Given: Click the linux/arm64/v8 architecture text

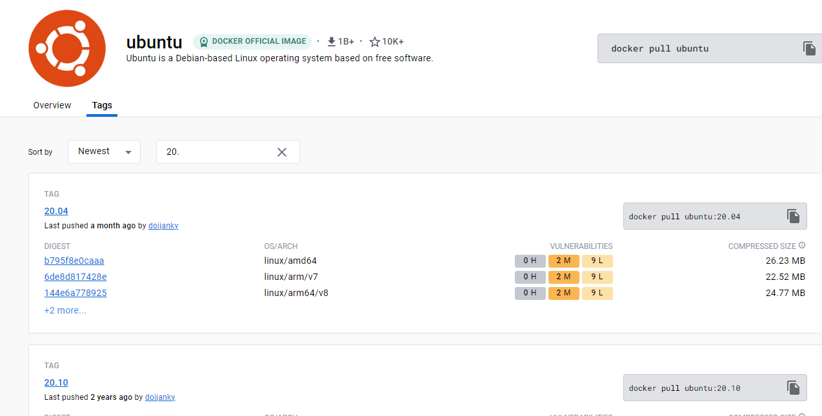Looking at the screenshot, I should pyautogui.click(x=296, y=293).
